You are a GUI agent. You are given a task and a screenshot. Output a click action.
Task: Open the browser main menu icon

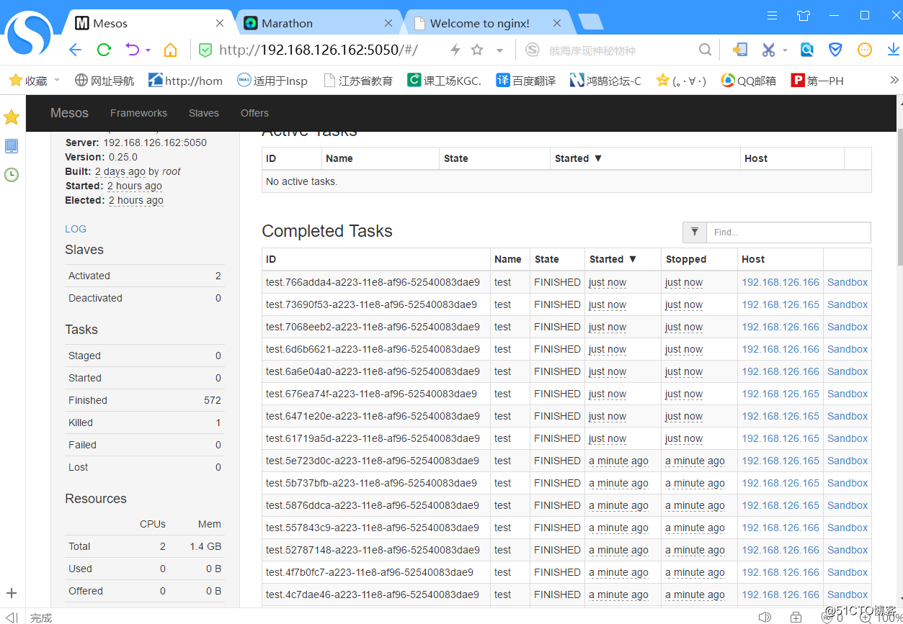point(773,15)
